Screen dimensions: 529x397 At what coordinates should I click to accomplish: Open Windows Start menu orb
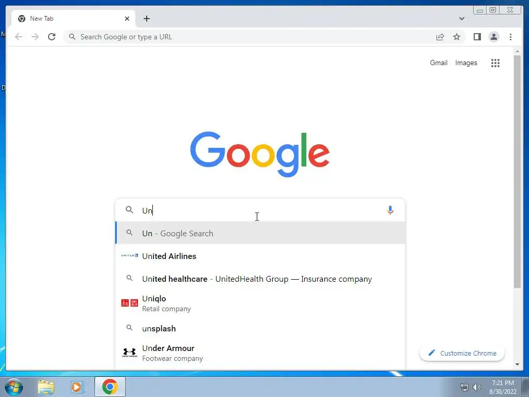coord(14,387)
